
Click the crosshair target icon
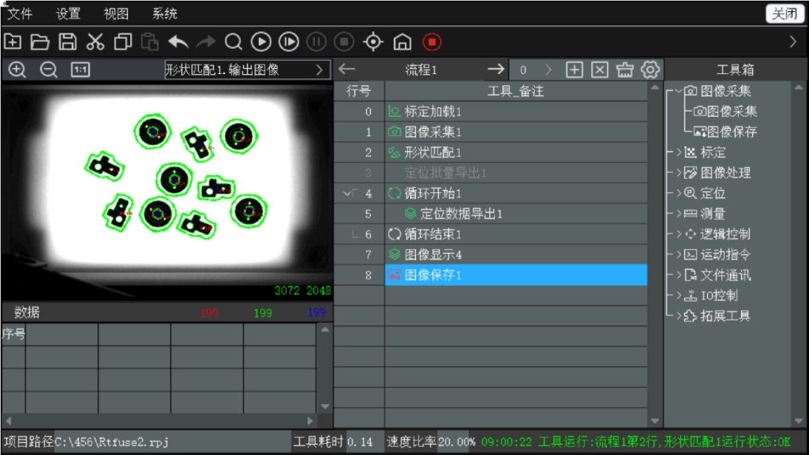[x=373, y=42]
